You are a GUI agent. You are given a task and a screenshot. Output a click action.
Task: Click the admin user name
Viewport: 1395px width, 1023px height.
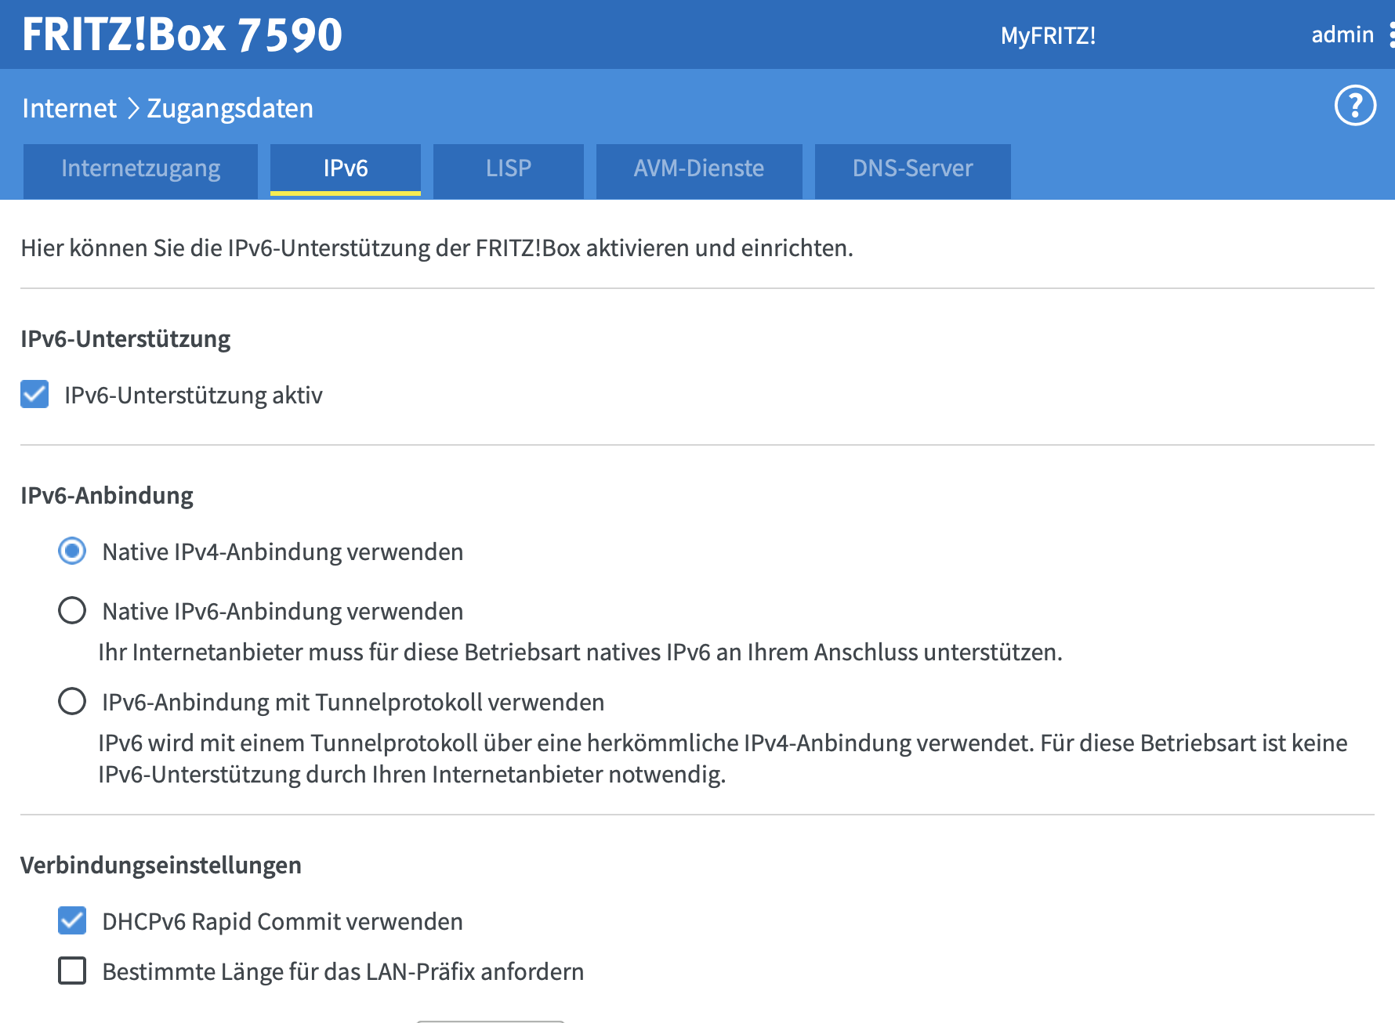[x=1342, y=35]
